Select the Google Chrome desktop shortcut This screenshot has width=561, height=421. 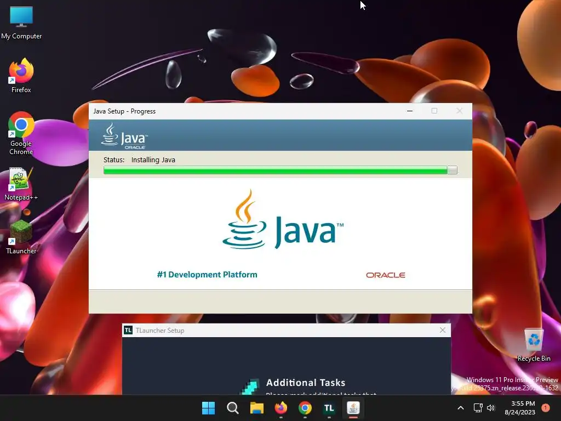point(21,133)
